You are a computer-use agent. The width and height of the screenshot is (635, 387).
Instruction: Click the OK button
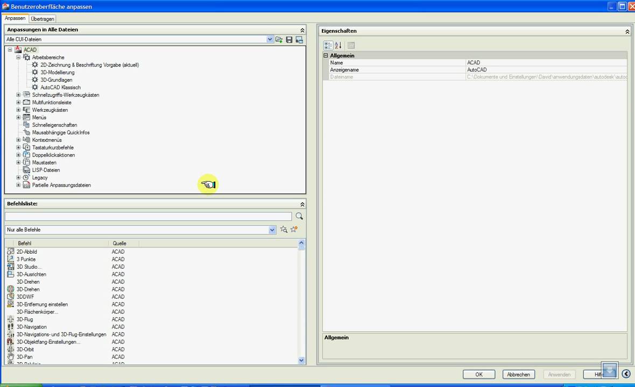pyautogui.click(x=479, y=375)
